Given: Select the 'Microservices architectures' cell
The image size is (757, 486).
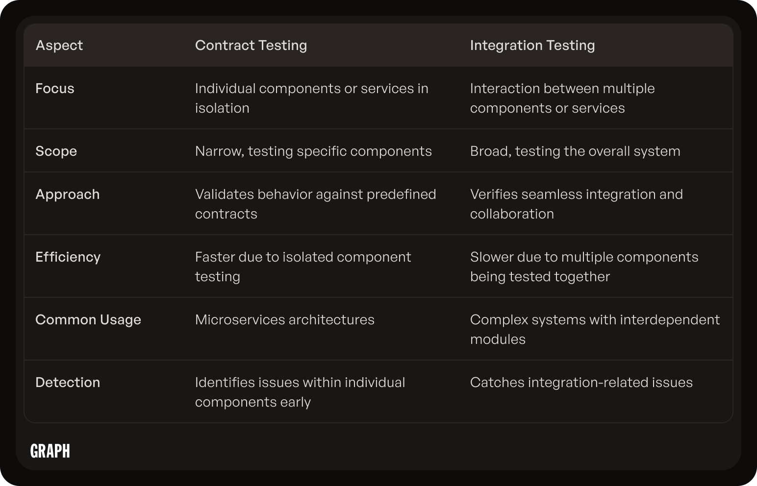Looking at the screenshot, I should pos(285,319).
